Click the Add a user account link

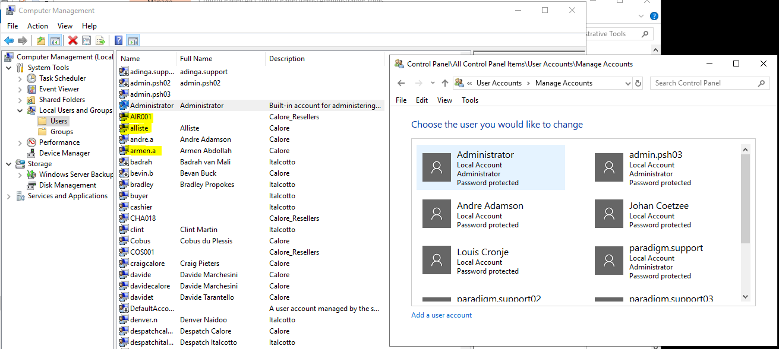pos(441,315)
